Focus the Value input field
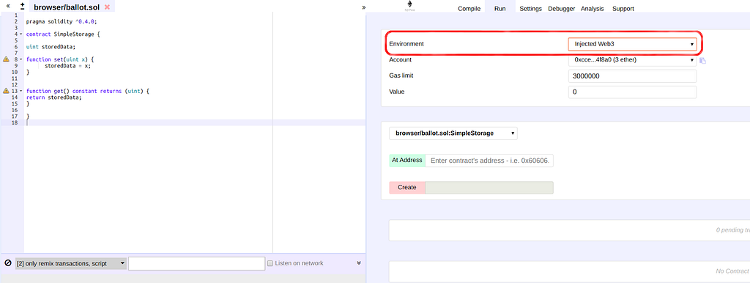 pos(632,92)
